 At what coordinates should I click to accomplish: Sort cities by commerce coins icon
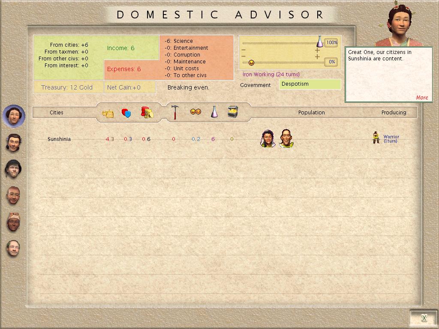tap(147, 112)
